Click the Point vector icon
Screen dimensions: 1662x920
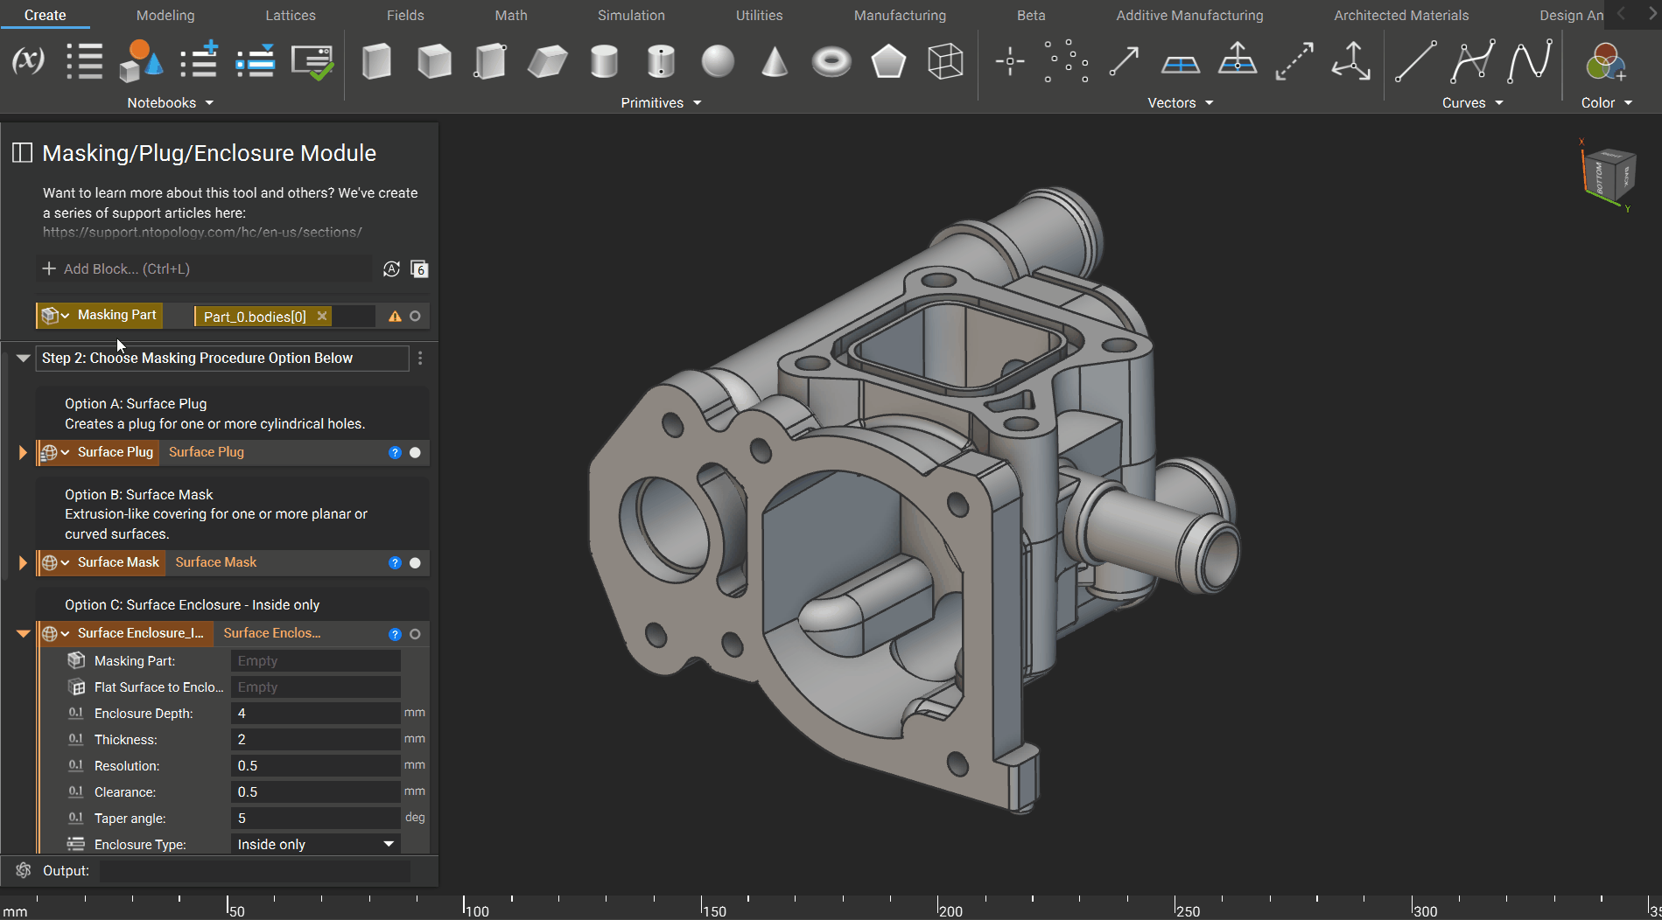pos(1010,61)
